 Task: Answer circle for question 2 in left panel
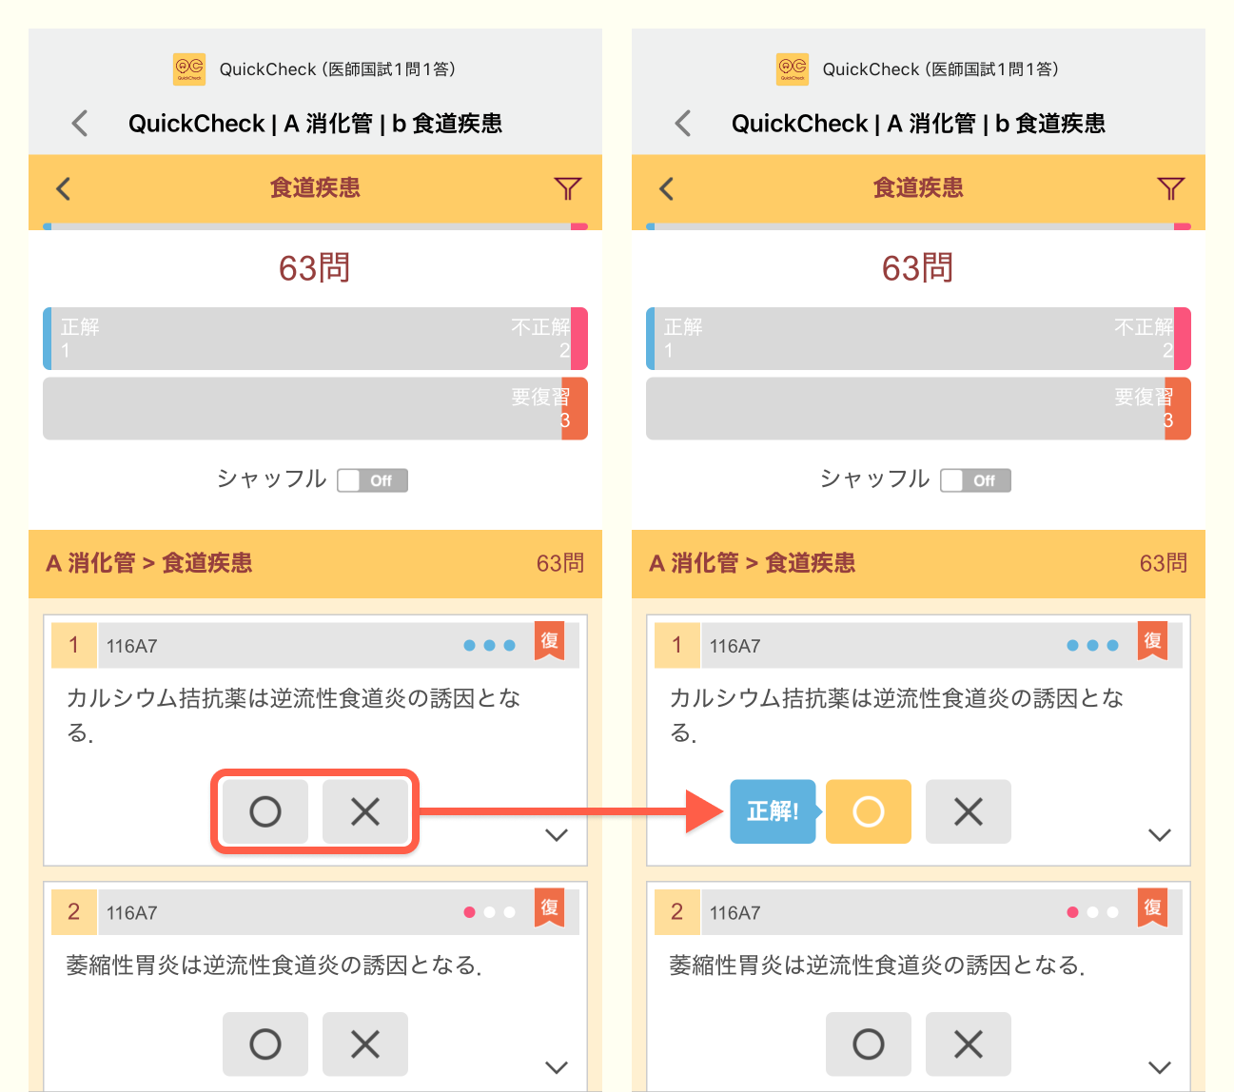[265, 1044]
